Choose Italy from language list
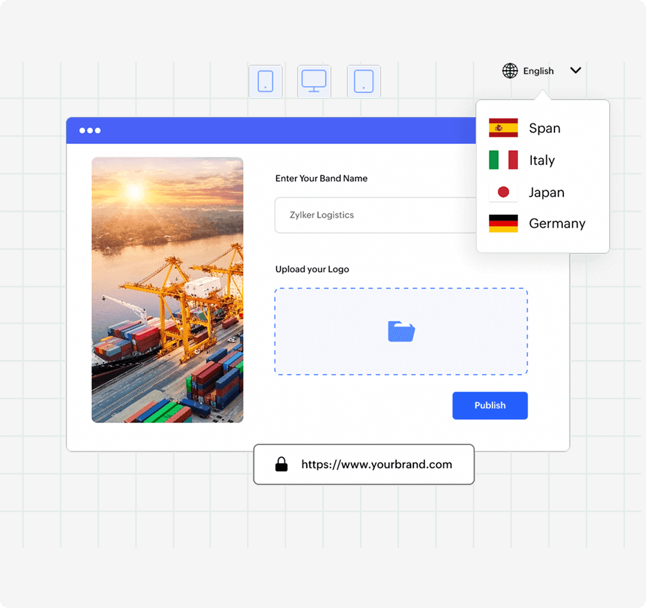 pyautogui.click(x=542, y=160)
